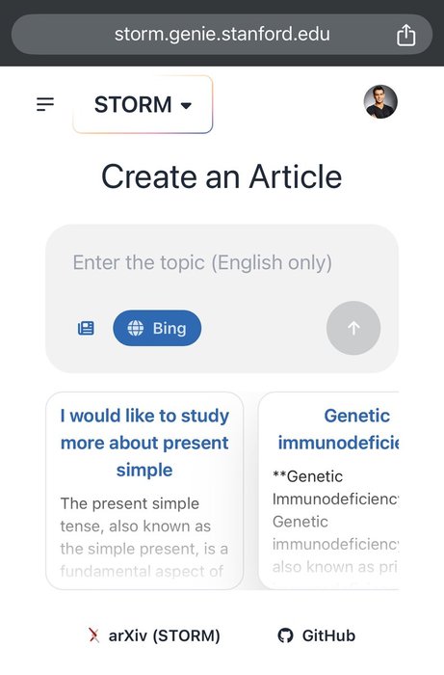This screenshot has height=675, width=444.
Task: Open the Genetic immunodeficiency article card
Action: click(328, 491)
